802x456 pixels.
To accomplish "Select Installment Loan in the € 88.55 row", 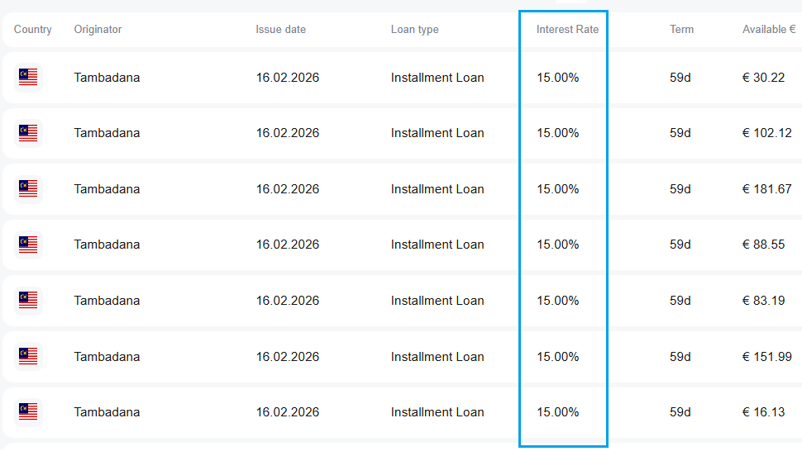I will [437, 245].
